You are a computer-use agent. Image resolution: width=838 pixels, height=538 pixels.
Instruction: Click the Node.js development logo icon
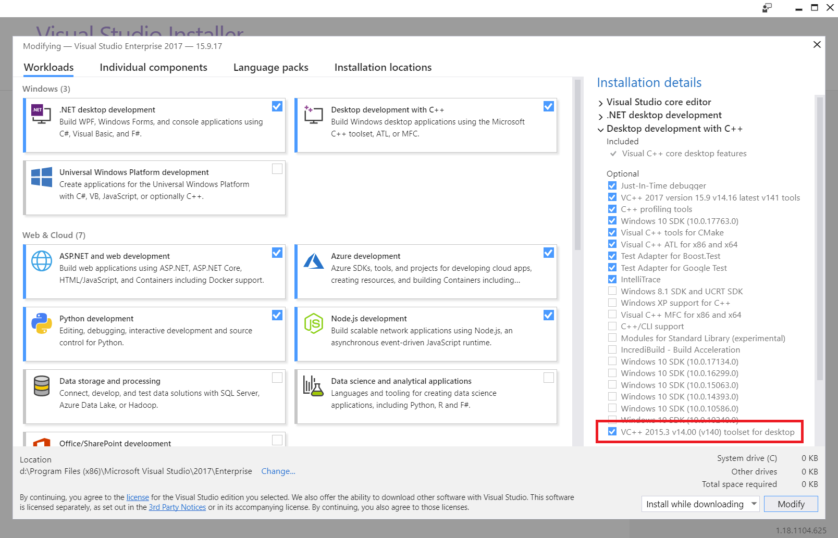(x=314, y=323)
